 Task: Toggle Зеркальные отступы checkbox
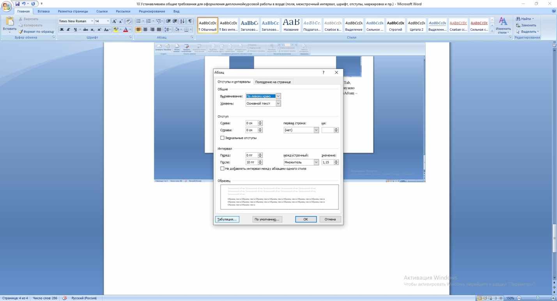click(223, 138)
